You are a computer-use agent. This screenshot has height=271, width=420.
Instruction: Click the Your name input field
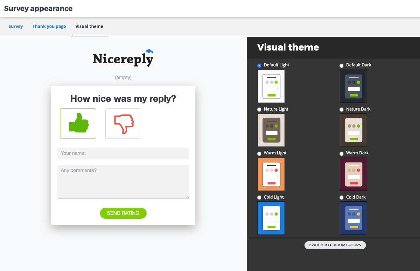[123, 153]
